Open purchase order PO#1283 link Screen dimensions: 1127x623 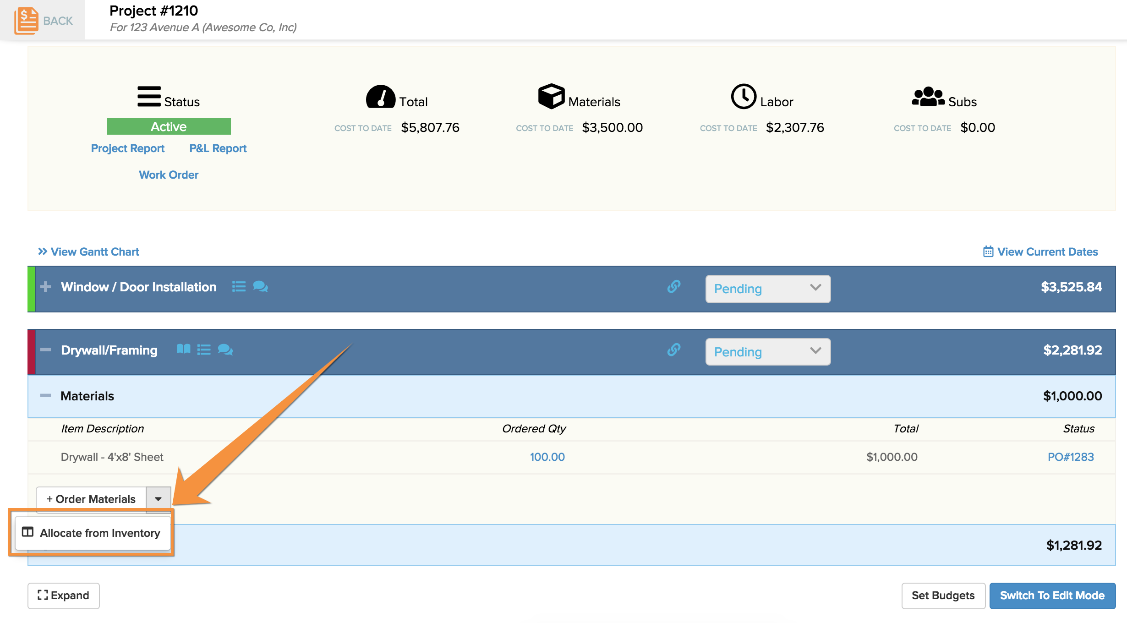(1071, 457)
